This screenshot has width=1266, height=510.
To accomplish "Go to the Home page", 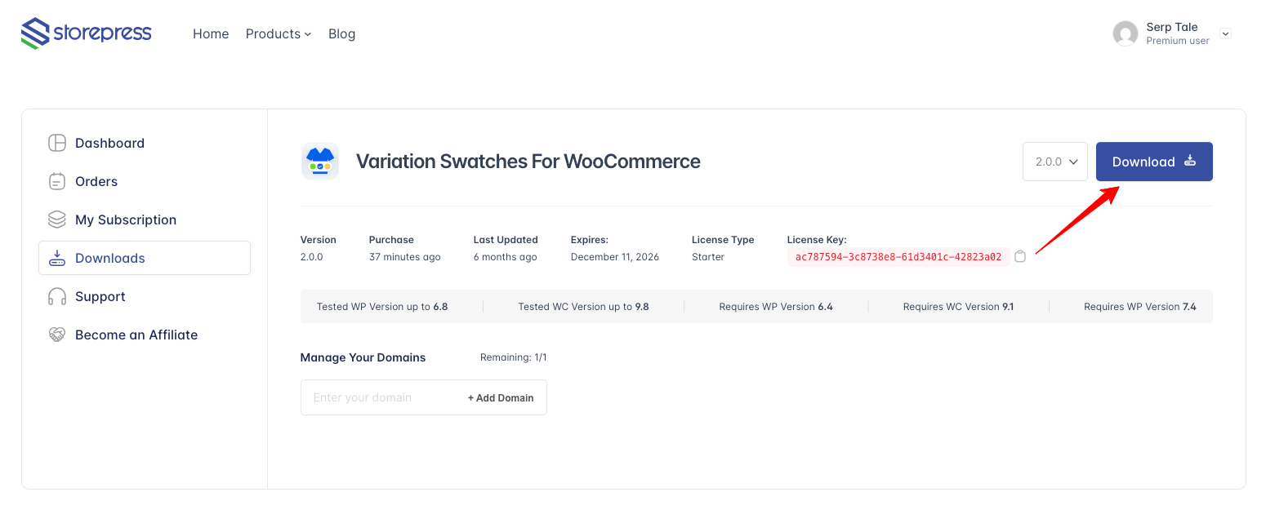I will [x=211, y=33].
